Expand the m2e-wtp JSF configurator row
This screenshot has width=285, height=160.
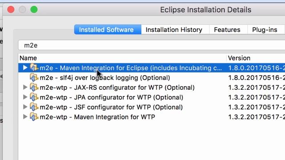[x=25, y=107]
